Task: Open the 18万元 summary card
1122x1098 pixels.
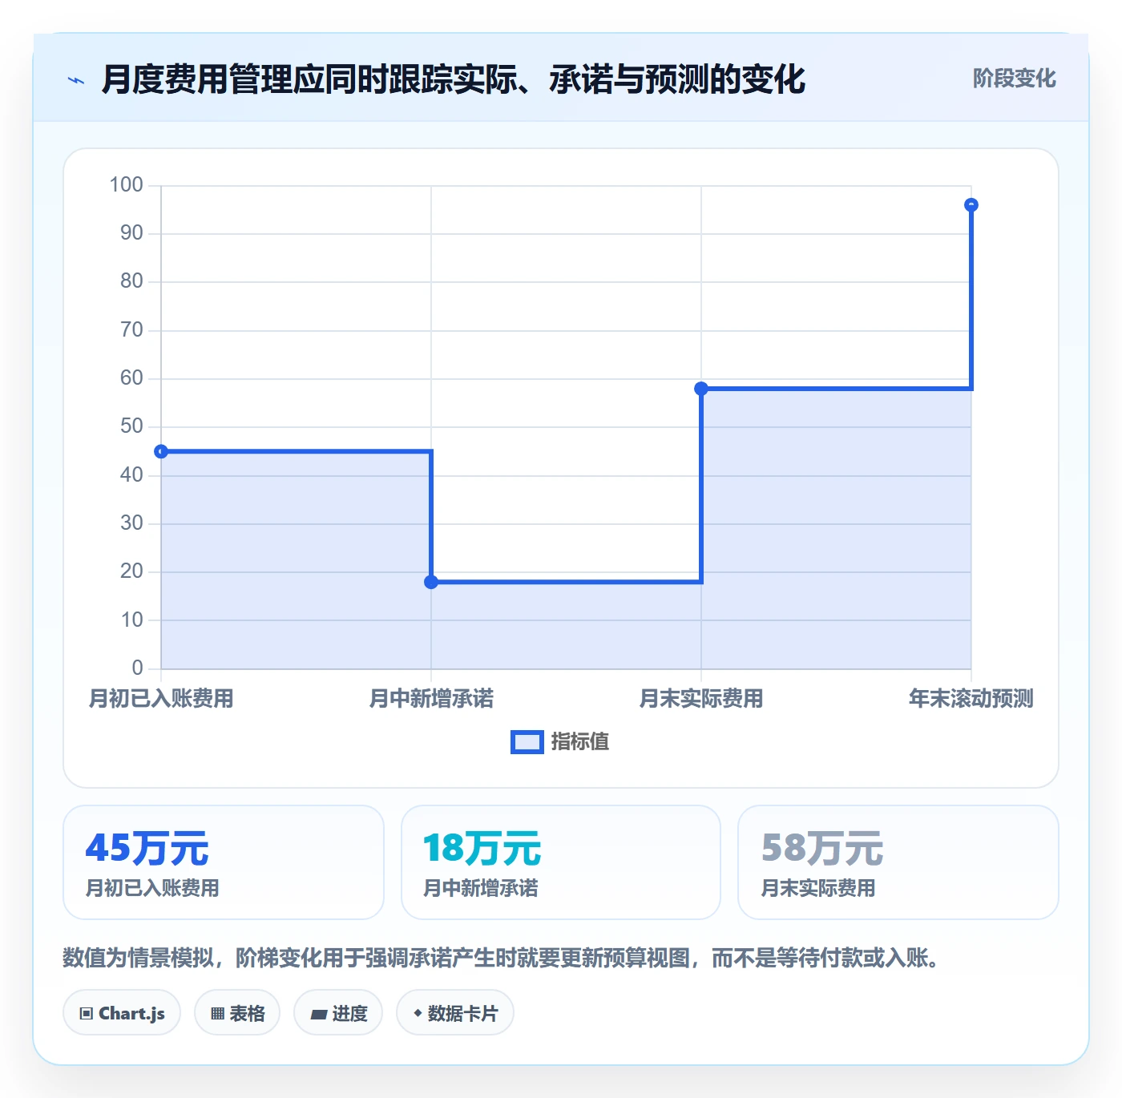Action: coord(561,862)
